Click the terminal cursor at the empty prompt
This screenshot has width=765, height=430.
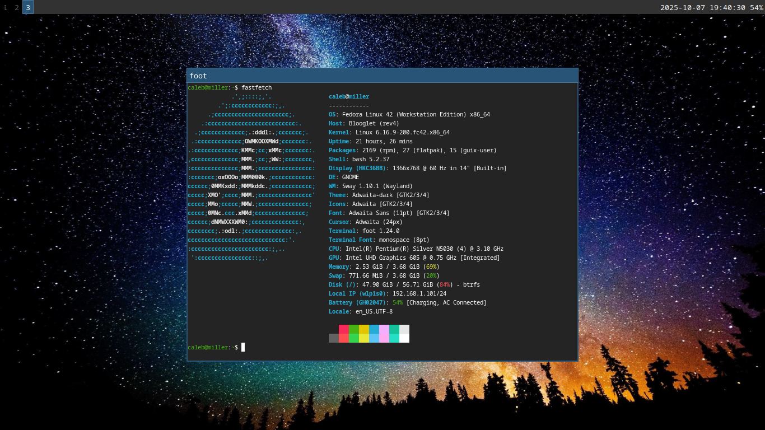click(243, 347)
